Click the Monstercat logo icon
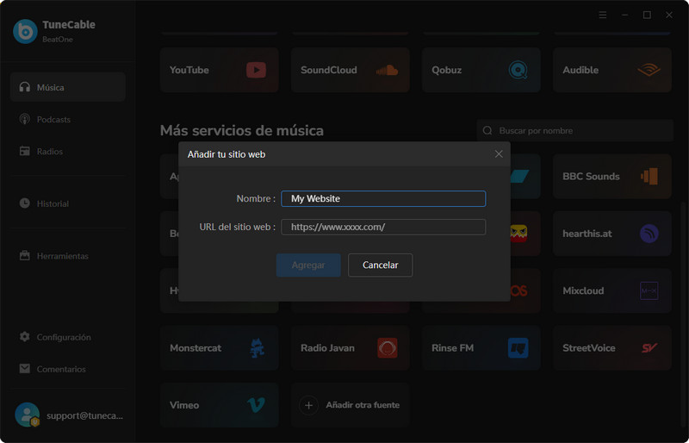689x443 pixels. (257, 348)
